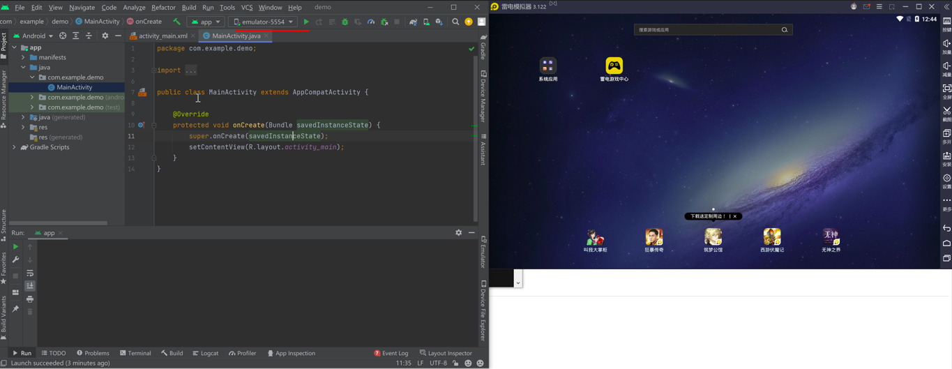Hide the Project panel with minus icon
The image size is (952, 369).
click(x=118, y=36)
